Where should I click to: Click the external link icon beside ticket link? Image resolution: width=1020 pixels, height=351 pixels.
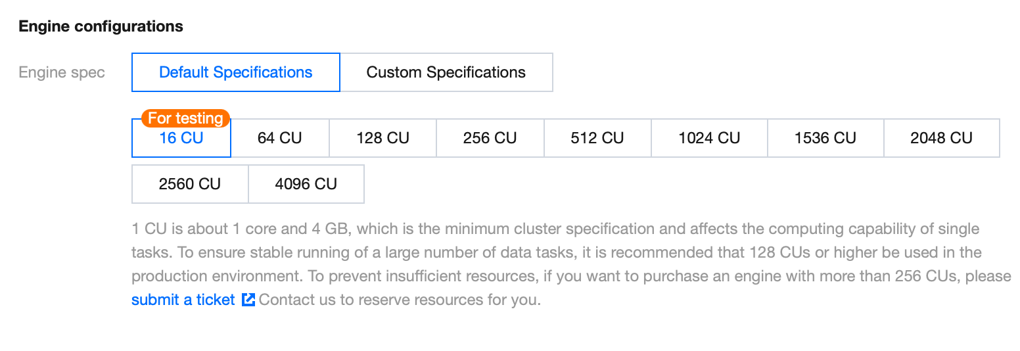pyautogui.click(x=248, y=300)
